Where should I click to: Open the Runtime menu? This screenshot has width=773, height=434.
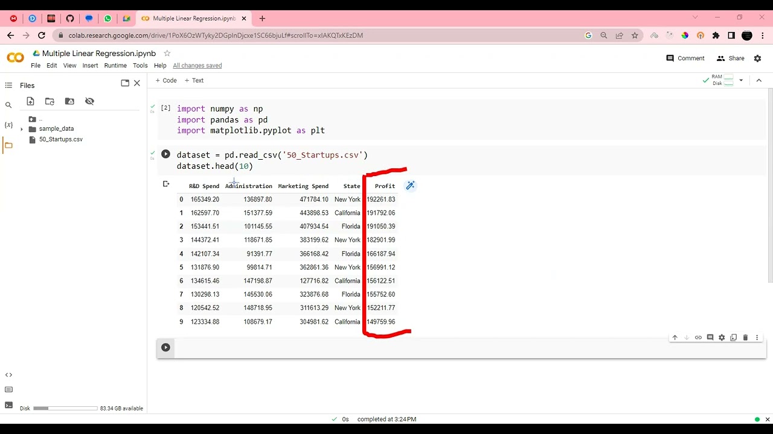[115, 66]
